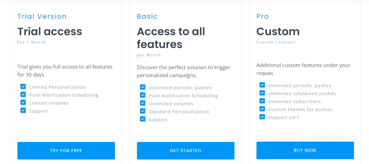This screenshot has width=369, height=164.
Task: Toggle the Standard Personalization checkbox
Action: 143,111
